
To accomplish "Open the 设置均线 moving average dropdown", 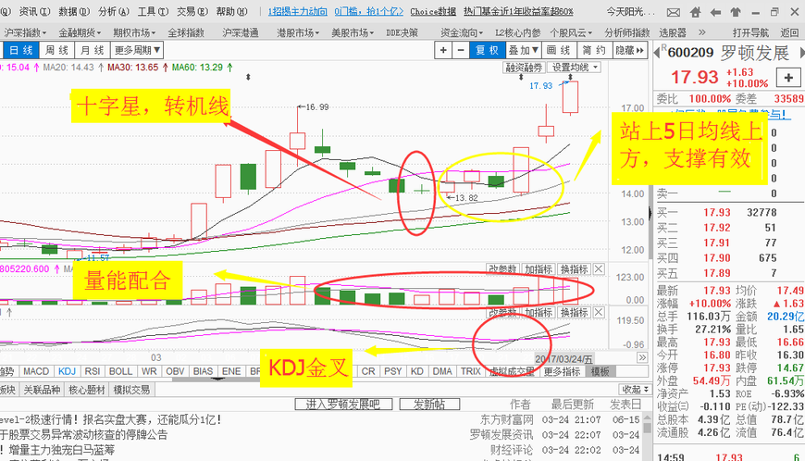I will pyautogui.click(x=575, y=68).
